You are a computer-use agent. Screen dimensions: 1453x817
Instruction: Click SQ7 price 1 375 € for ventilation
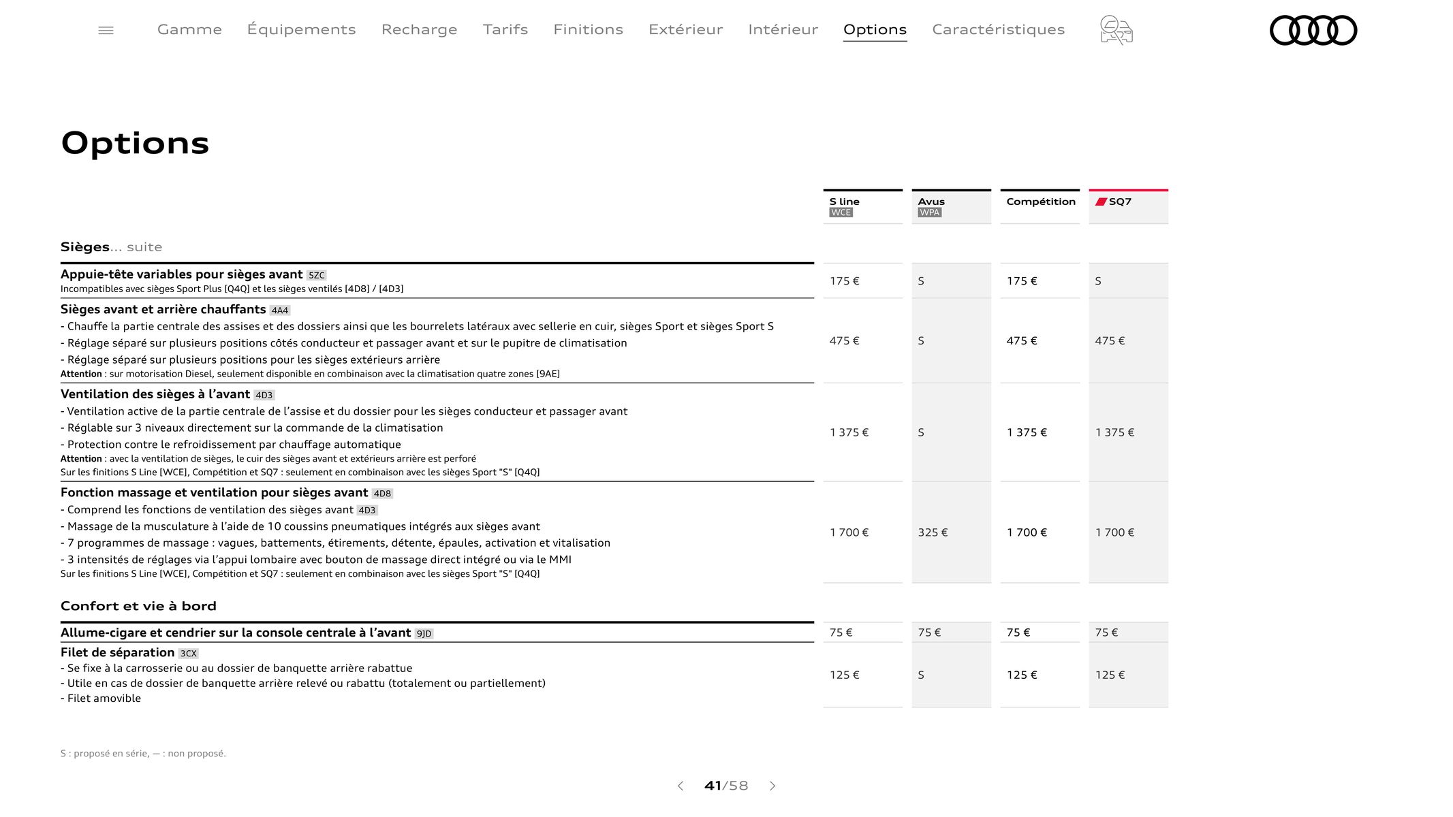tap(1114, 432)
